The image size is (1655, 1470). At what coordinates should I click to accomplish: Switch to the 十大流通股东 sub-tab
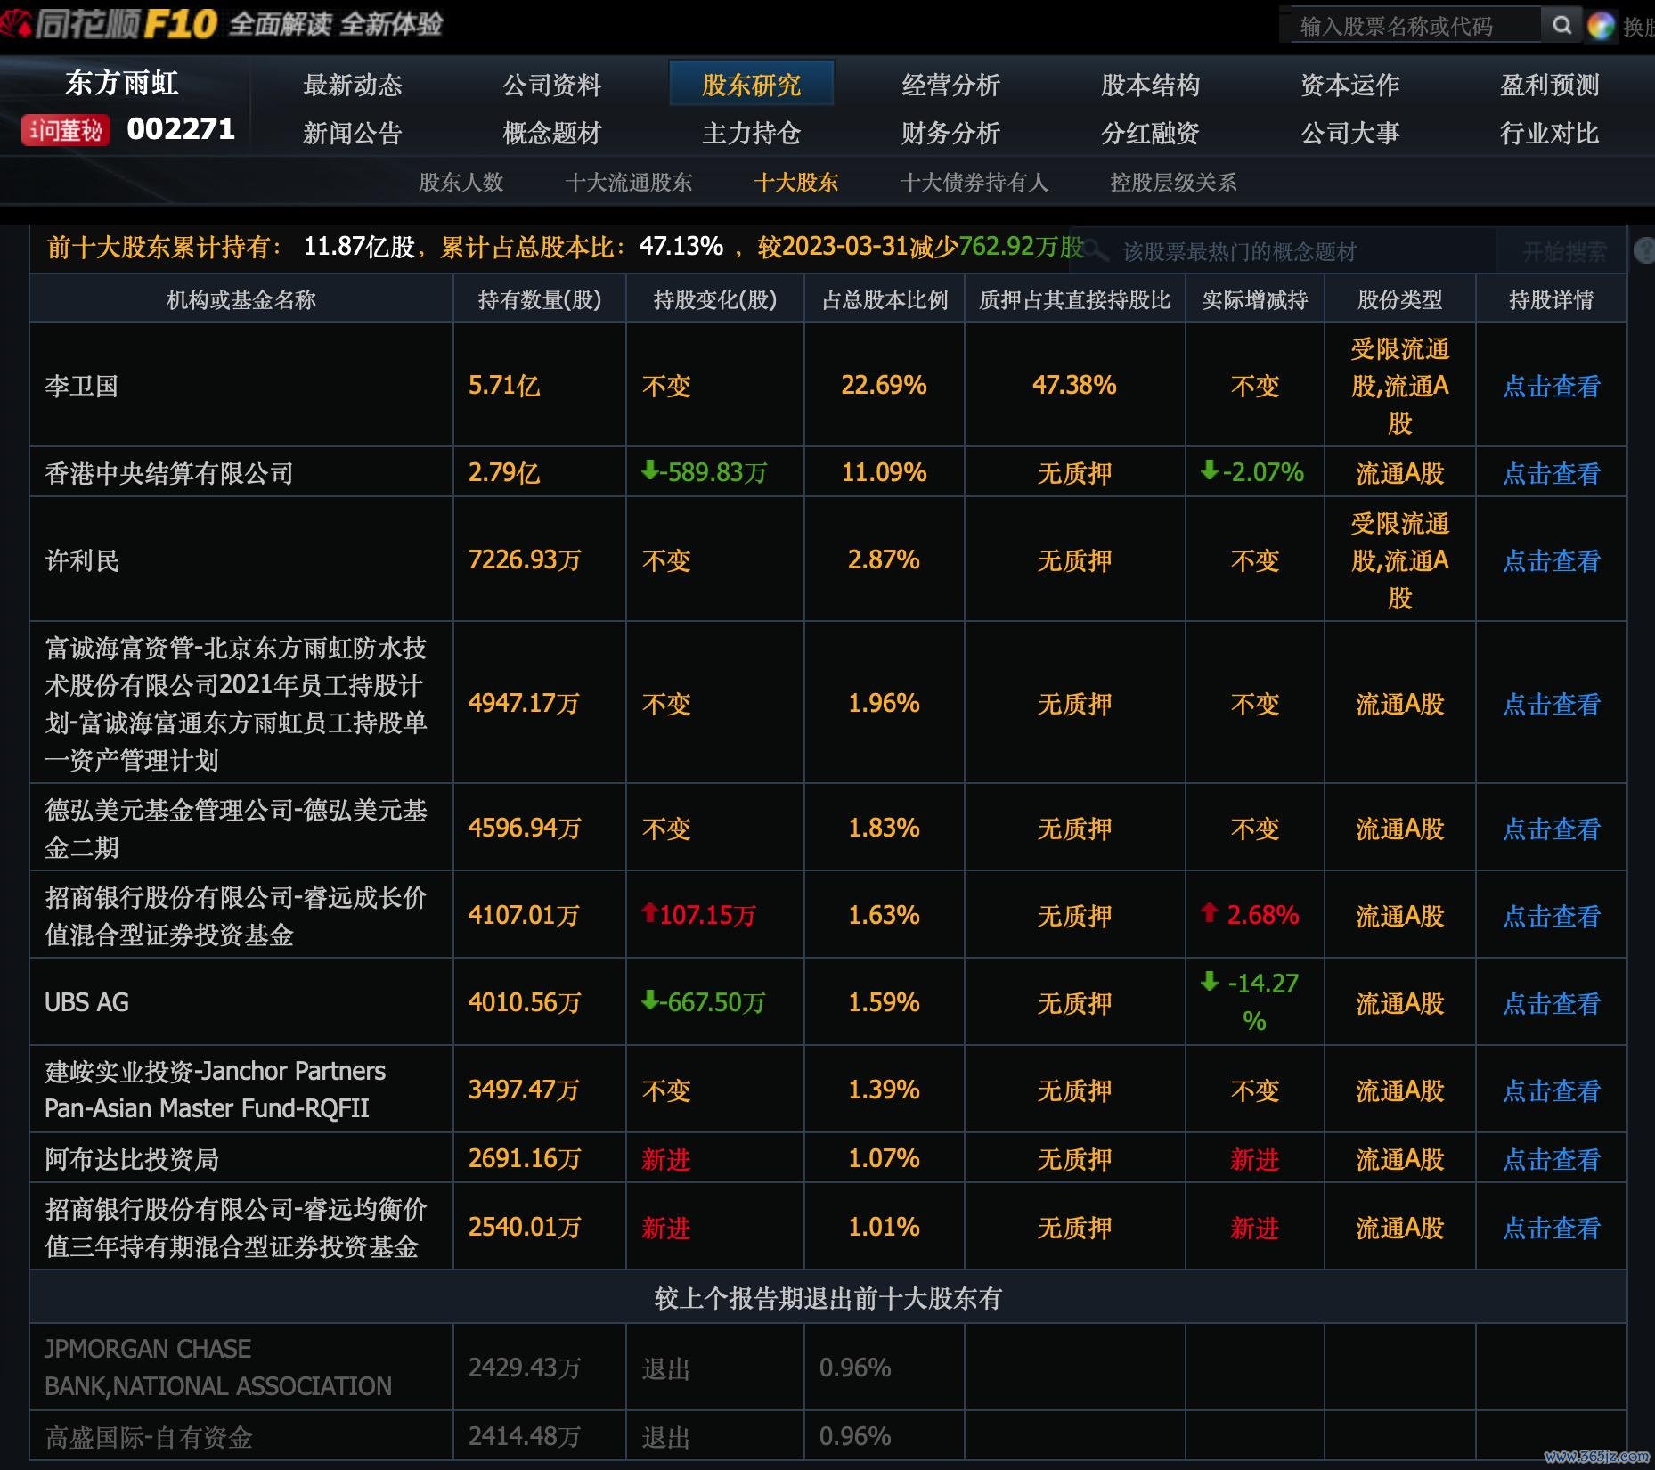coord(628,183)
